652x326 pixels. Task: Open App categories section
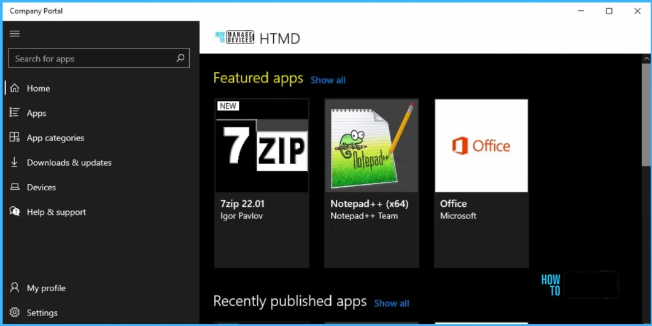[x=100, y=138]
